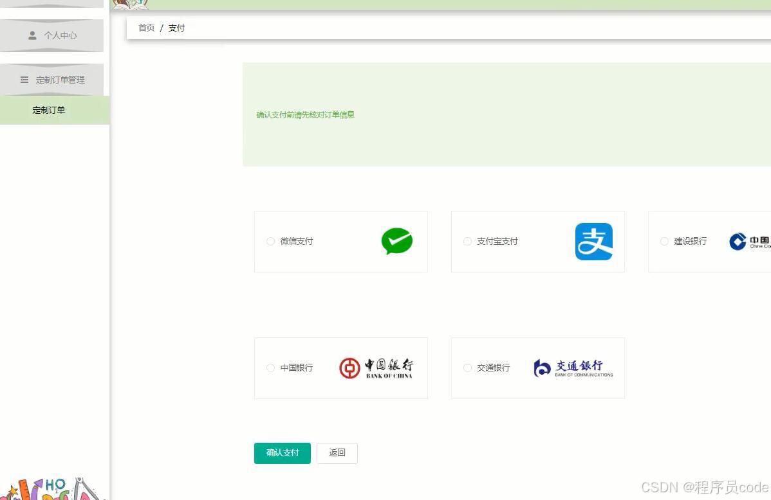Screen dimensions: 771x500
Task: Select the 中国银行 radio button
Action: pyautogui.click(x=270, y=368)
